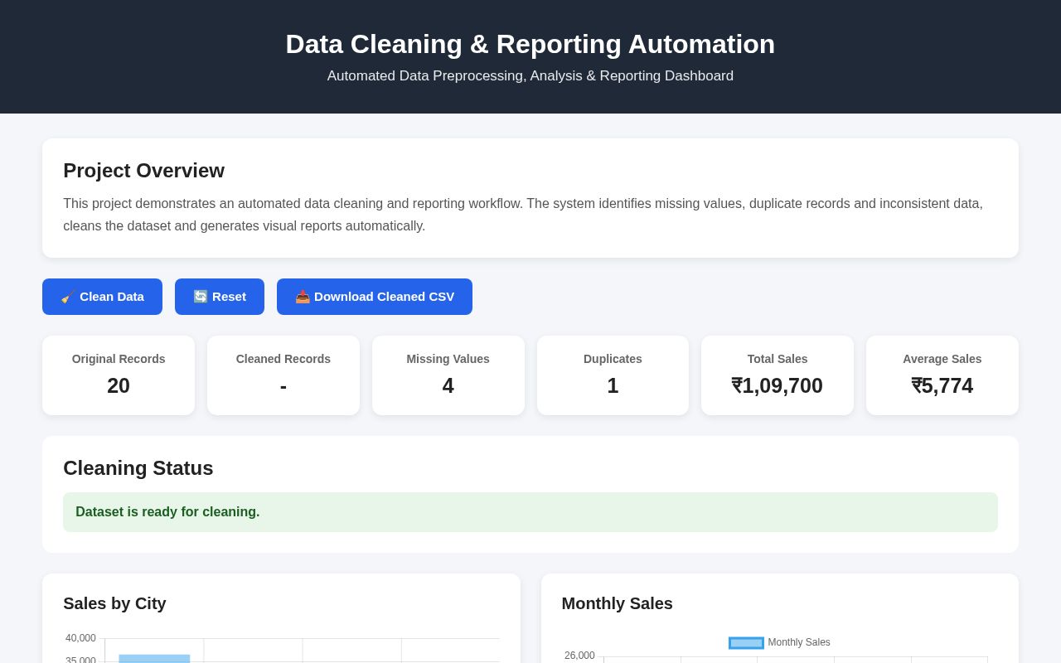Click the Total Sales label
Screen dimensions: 1061x663
[x=778, y=359]
